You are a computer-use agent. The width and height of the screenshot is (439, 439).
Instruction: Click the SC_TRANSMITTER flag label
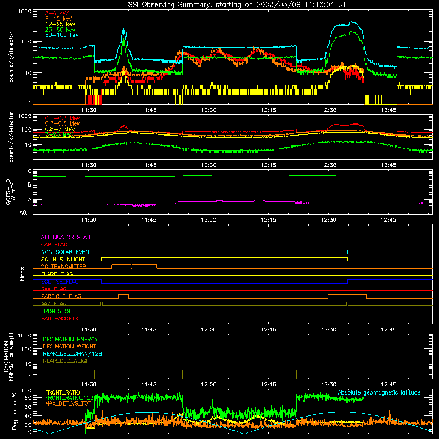64,267
